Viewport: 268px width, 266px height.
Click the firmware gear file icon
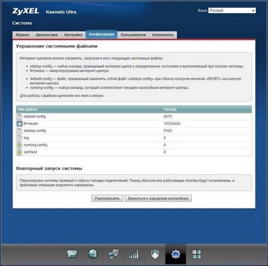point(19,124)
